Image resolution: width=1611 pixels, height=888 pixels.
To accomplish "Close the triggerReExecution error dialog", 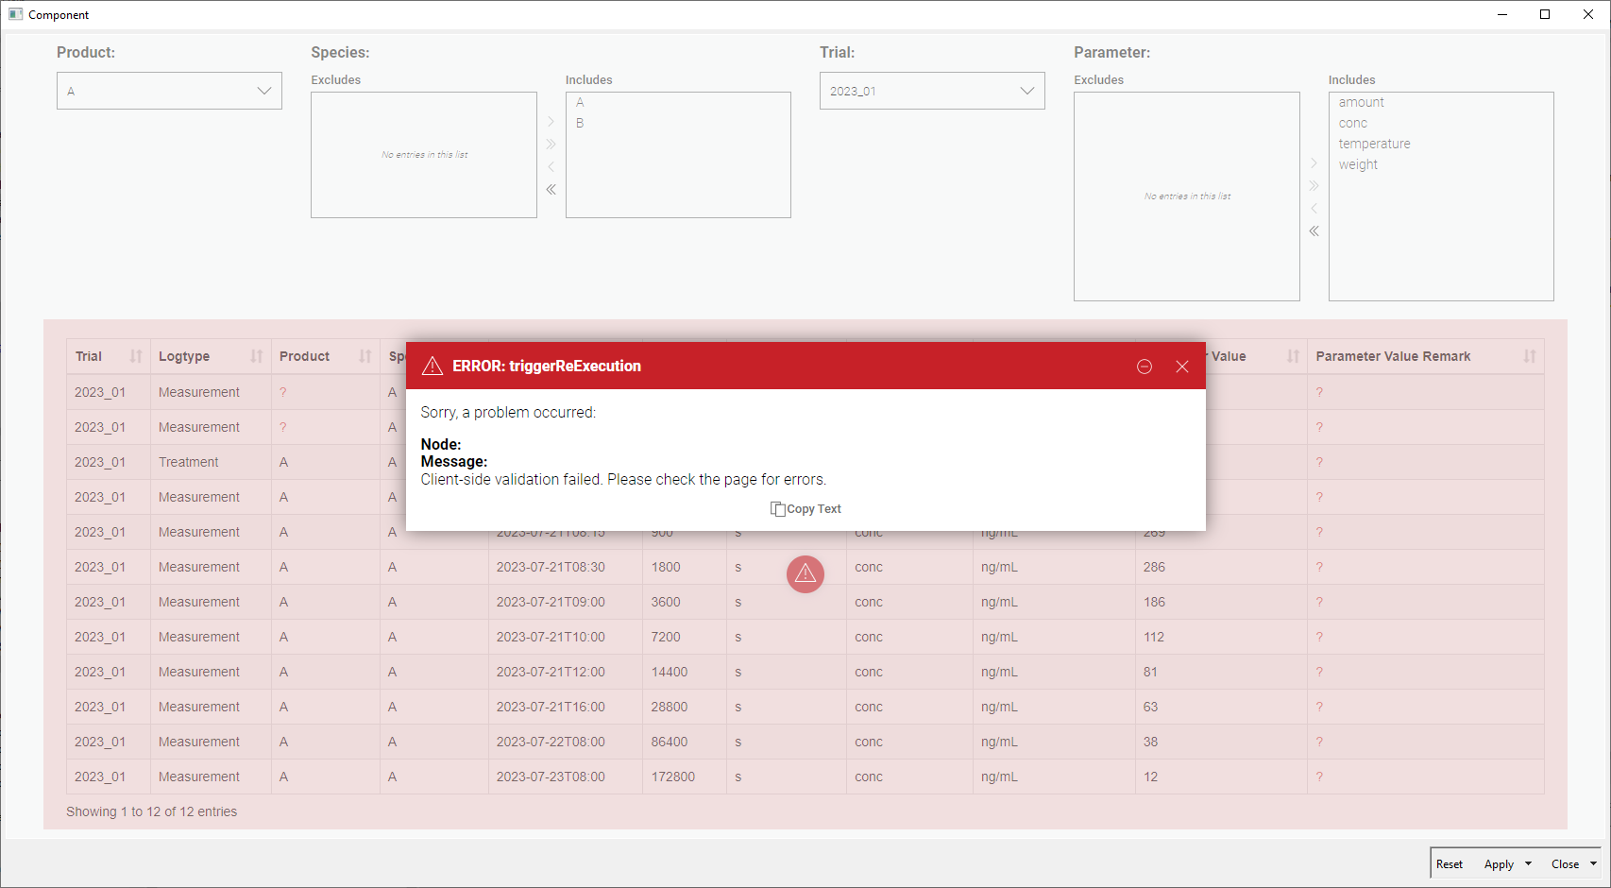I will (1181, 367).
